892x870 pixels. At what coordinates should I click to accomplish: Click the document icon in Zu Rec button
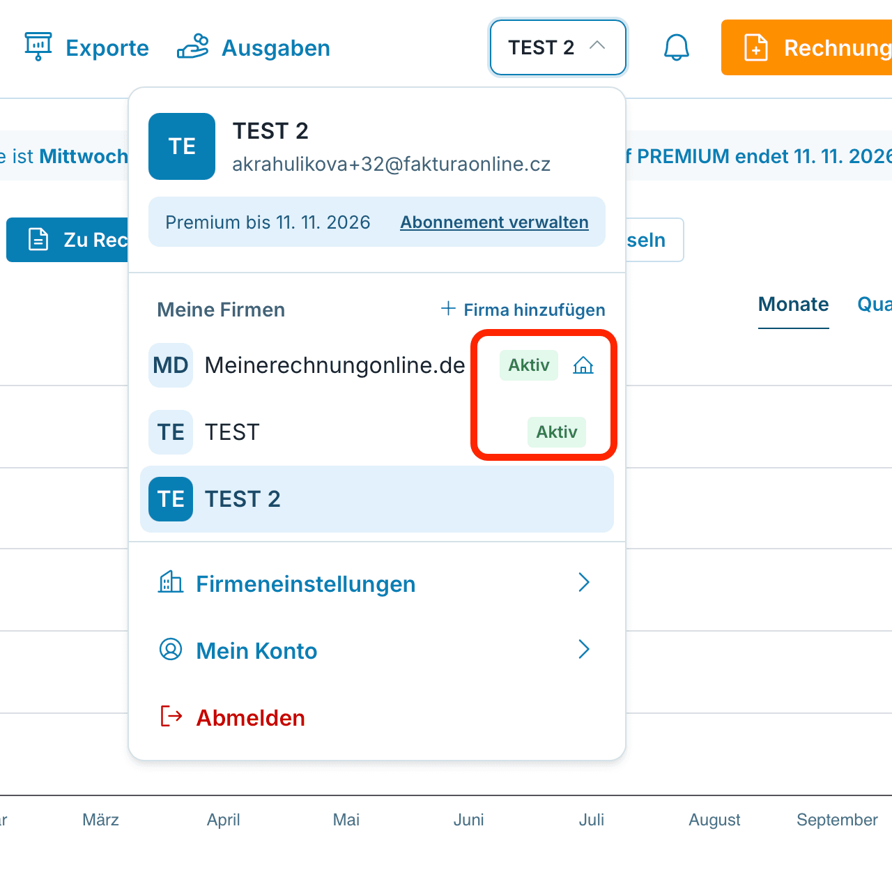(x=38, y=240)
